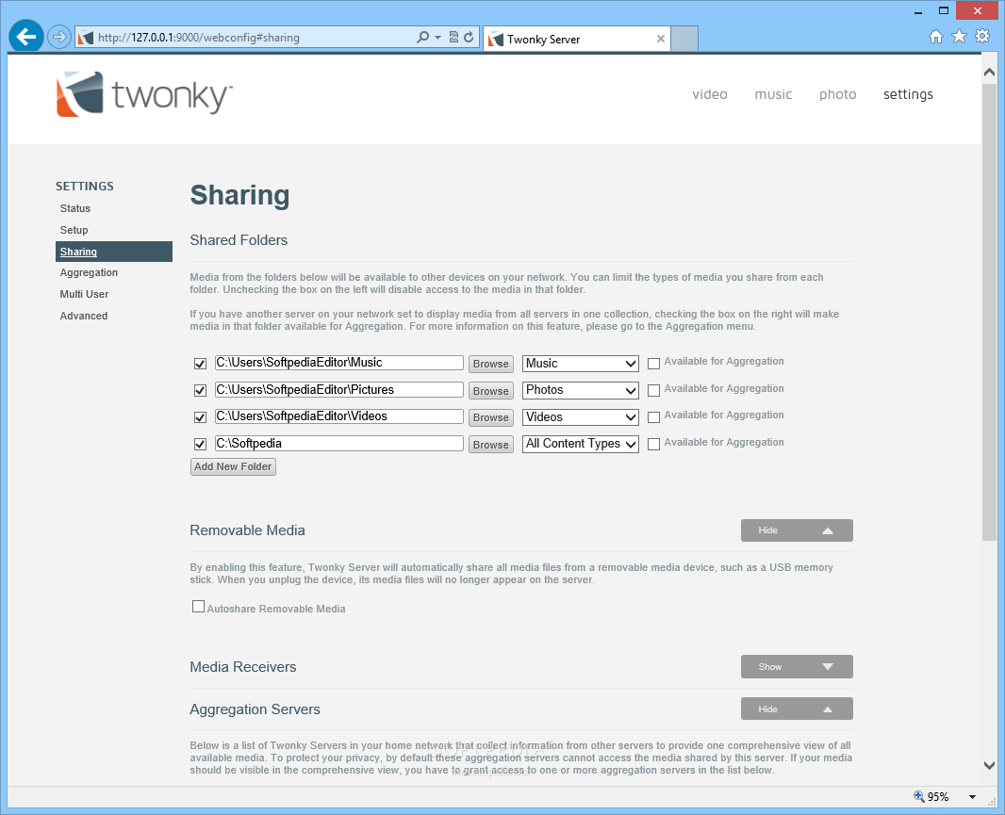Collapse the Removable Media section with Hide
1005x815 pixels.
797,530
